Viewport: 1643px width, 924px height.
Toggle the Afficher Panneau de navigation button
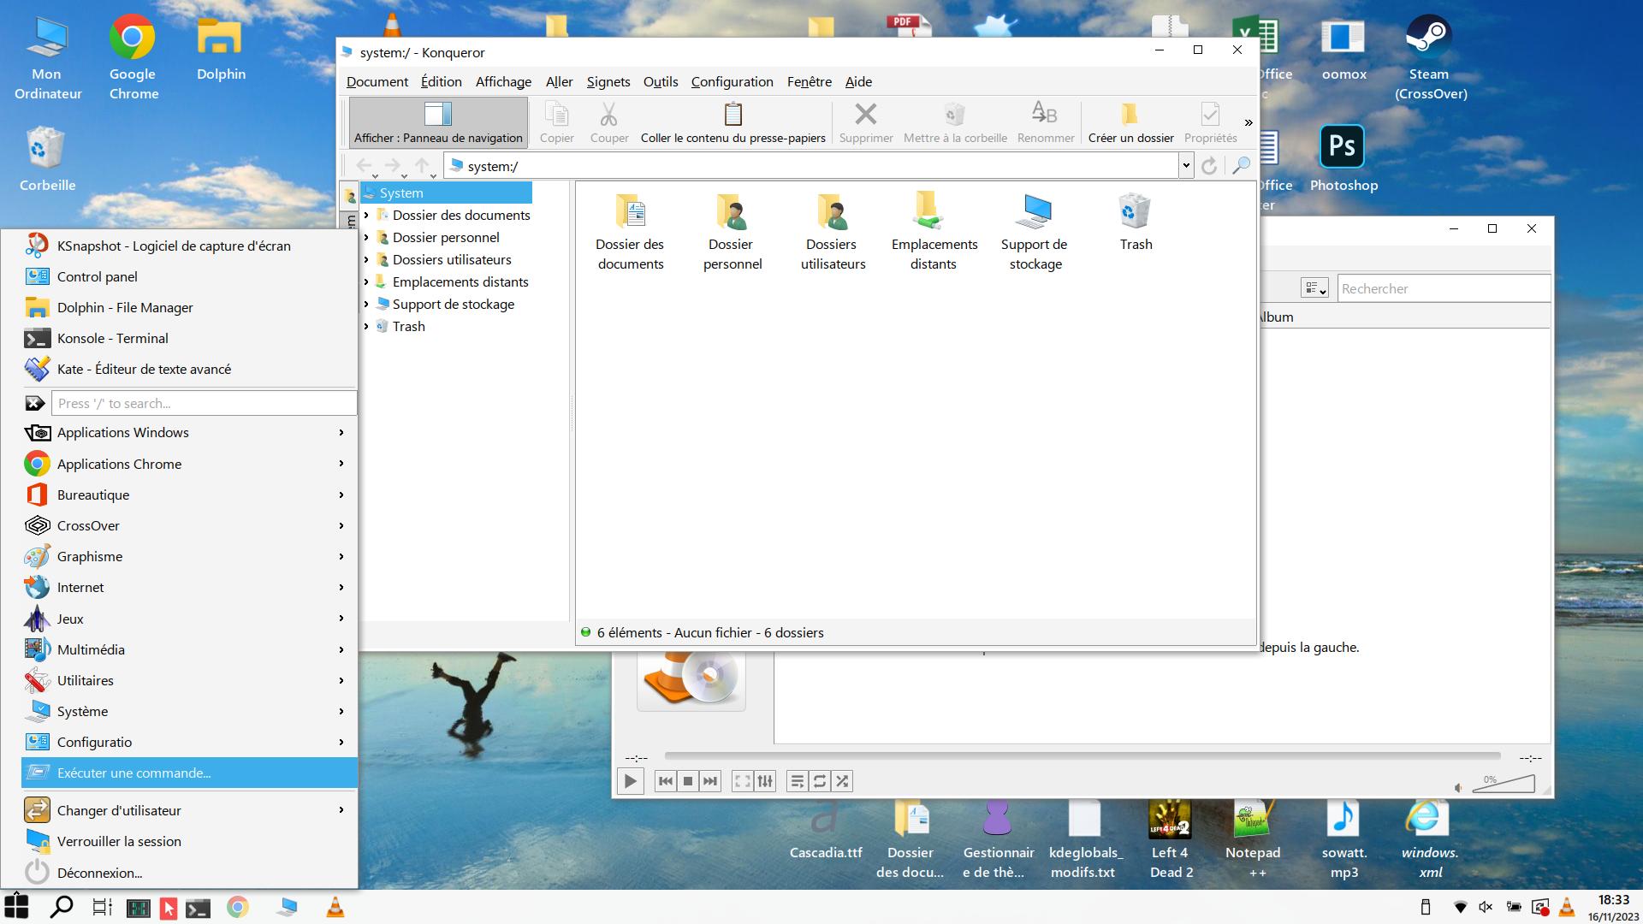pos(438,122)
